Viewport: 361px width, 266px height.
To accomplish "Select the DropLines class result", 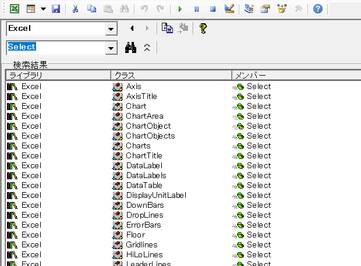I will click(x=145, y=215).
